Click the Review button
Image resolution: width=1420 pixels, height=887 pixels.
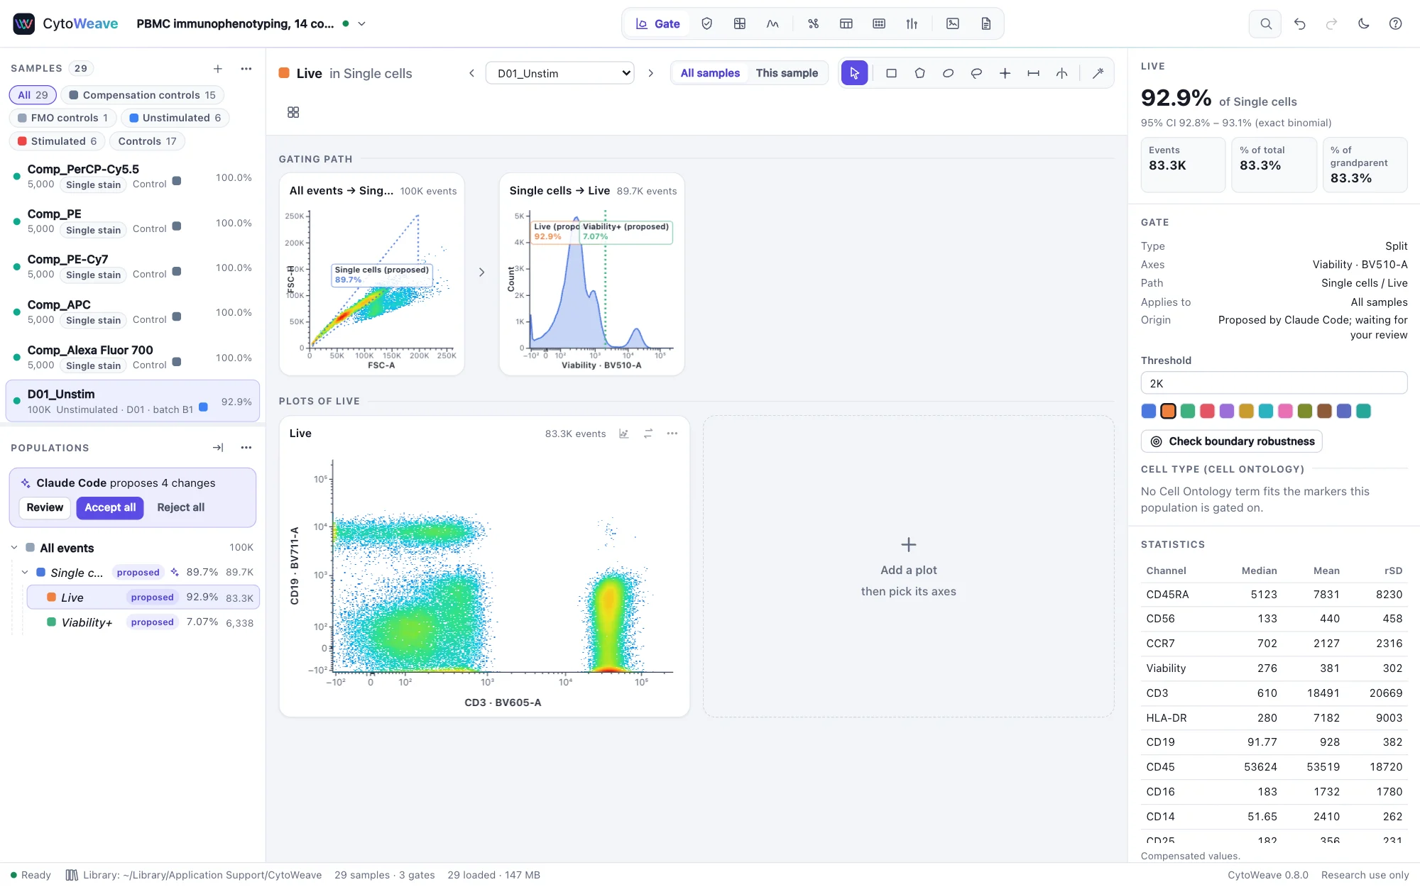[45, 507]
